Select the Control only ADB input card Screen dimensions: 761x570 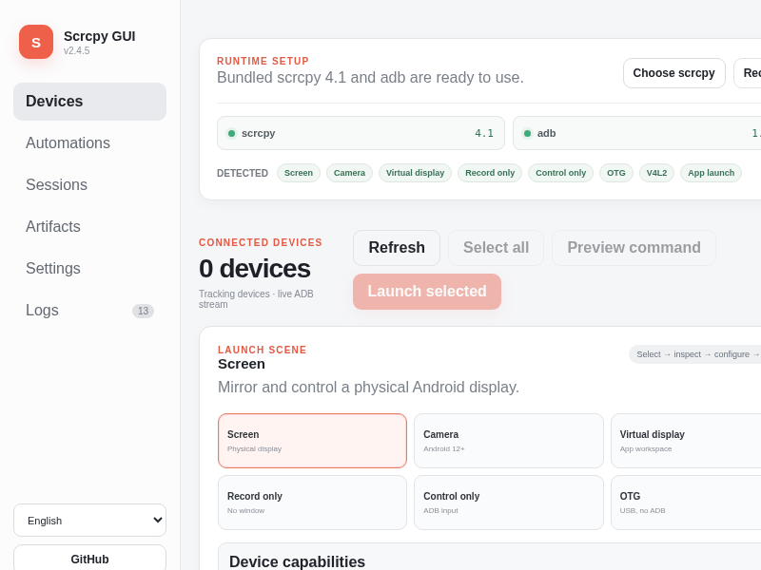coord(509,503)
